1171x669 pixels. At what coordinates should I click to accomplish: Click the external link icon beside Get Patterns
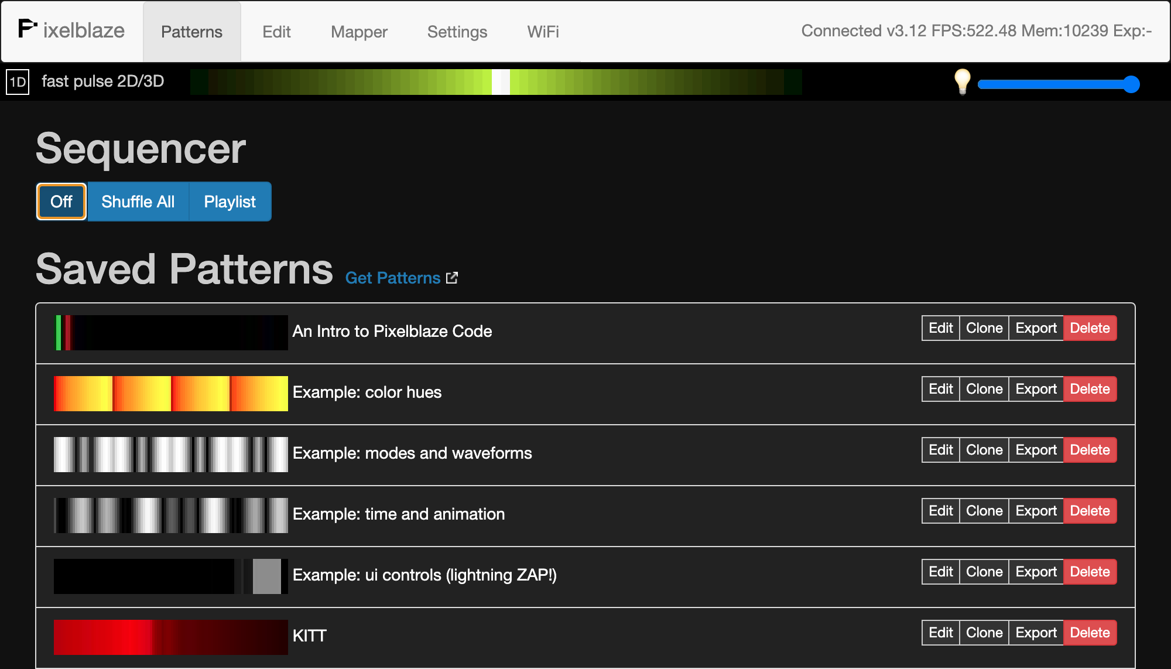point(452,278)
